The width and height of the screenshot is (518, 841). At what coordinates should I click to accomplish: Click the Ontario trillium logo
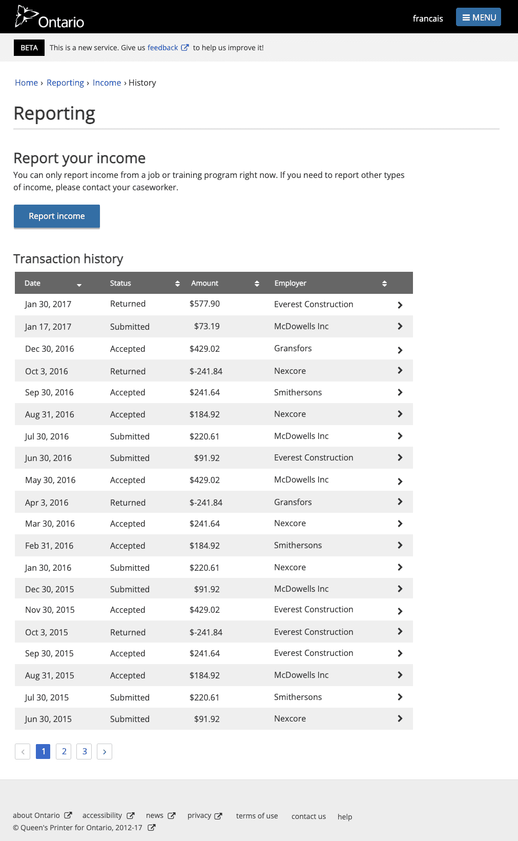click(49, 17)
